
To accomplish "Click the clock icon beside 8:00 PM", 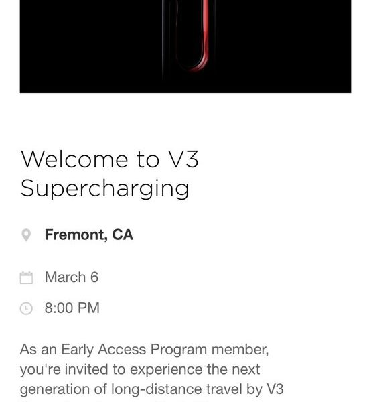I will tap(26, 308).
